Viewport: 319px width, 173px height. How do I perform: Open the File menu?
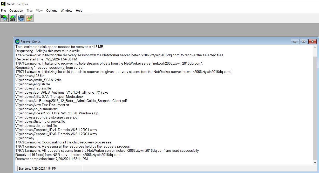click(3, 11)
